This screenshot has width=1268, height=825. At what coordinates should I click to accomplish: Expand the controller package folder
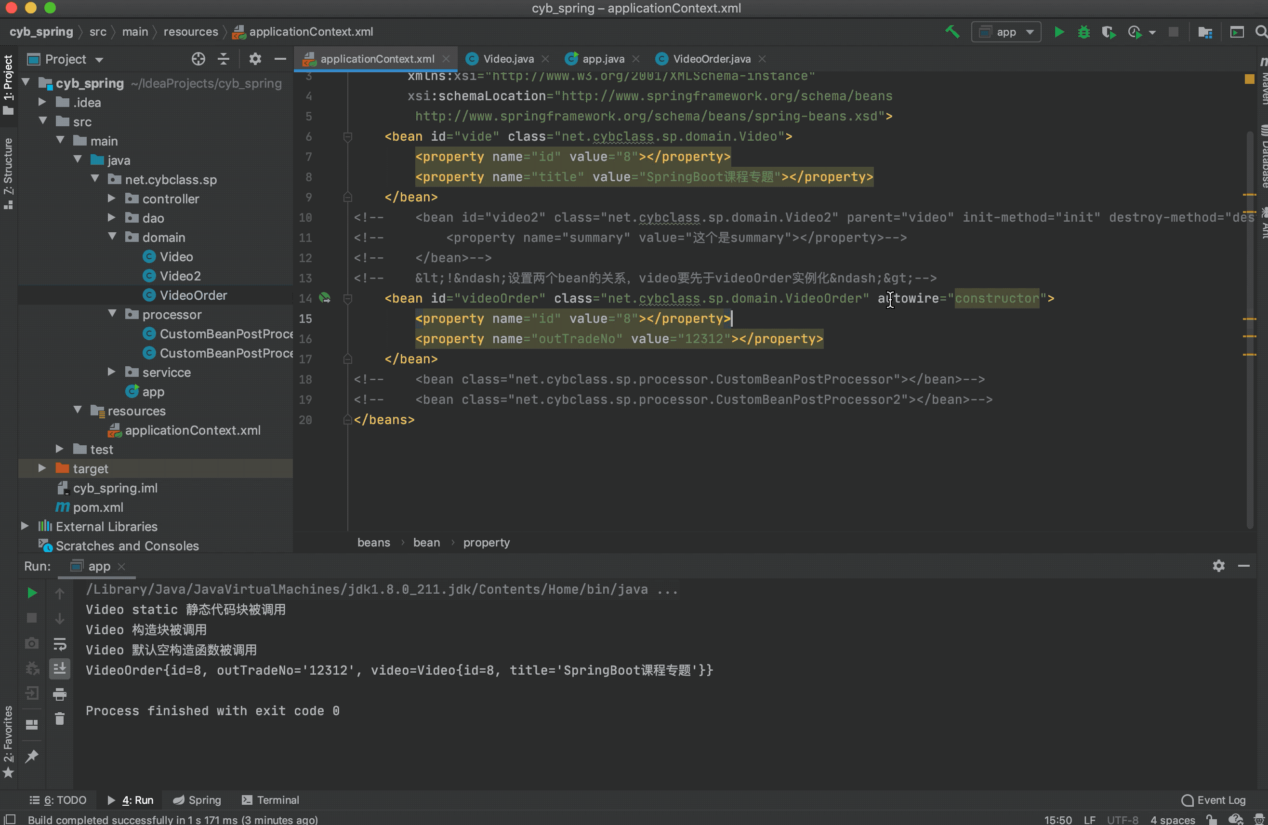pyautogui.click(x=111, y=198)
